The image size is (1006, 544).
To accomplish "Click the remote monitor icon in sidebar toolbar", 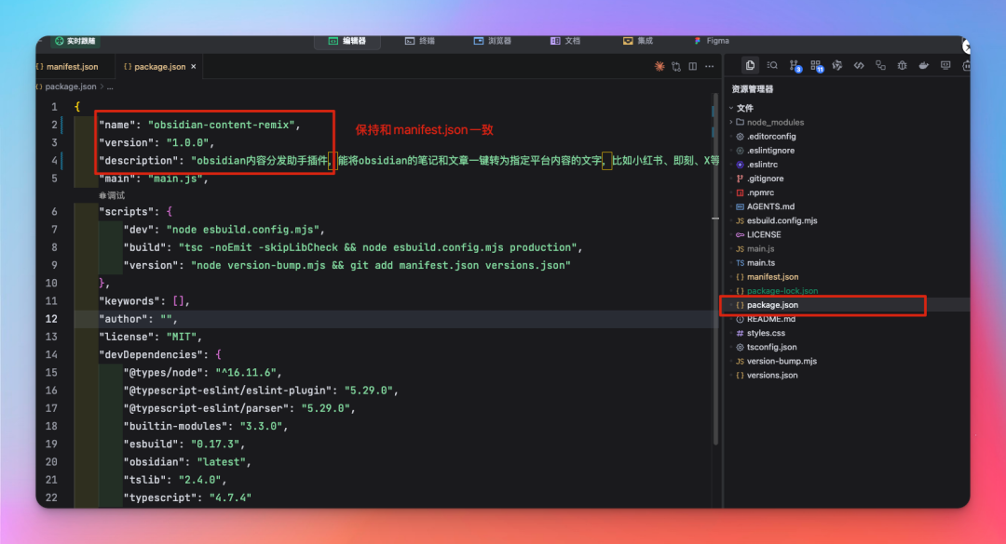I will point(945,65).
